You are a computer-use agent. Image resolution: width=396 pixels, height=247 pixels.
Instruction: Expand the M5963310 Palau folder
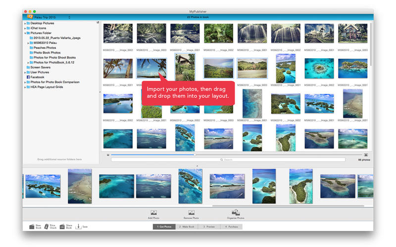29,43
